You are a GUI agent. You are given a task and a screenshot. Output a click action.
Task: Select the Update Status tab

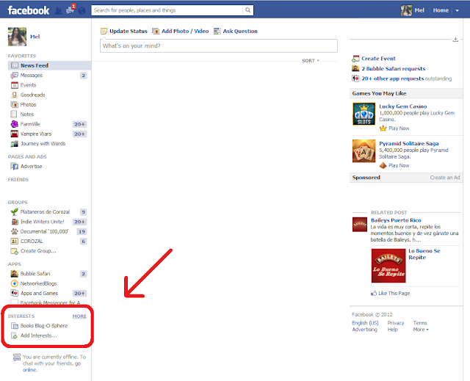point(124,31)
